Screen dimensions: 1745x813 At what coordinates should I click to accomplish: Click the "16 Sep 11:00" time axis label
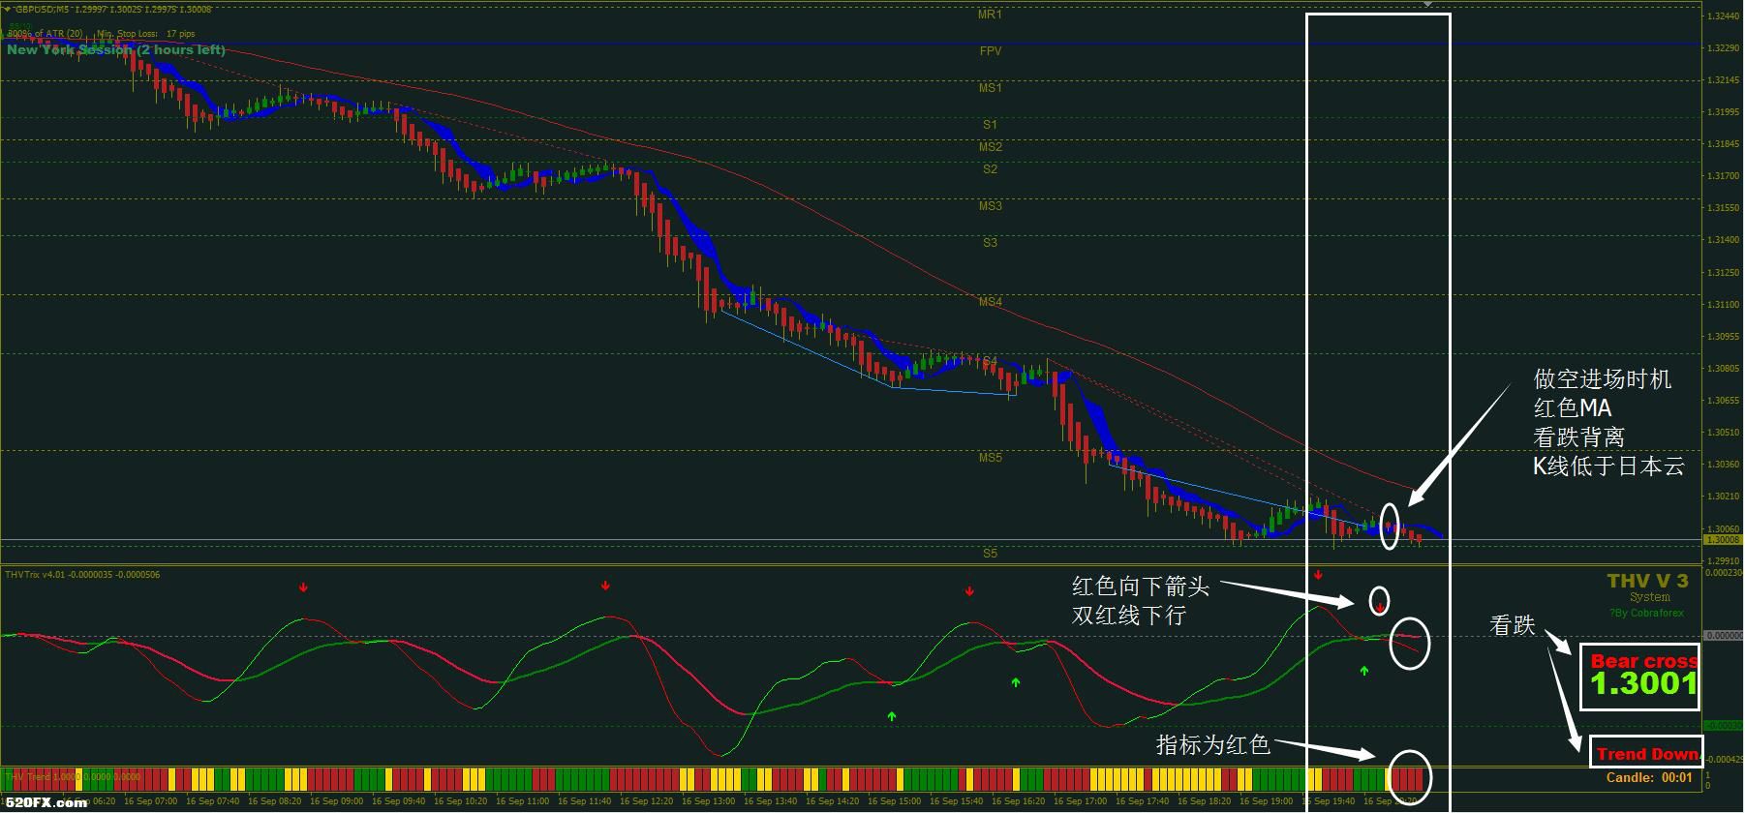(523, 801)
